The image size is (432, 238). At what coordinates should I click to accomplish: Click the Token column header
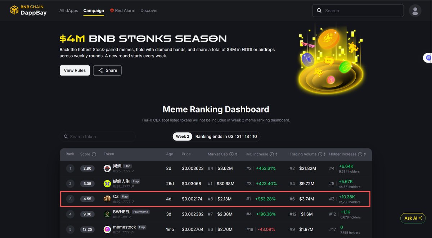point(109,154)
